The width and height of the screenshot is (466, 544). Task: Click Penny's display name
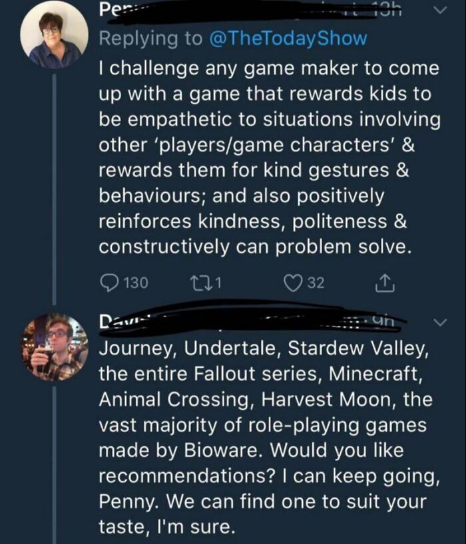[x=113, y=9]
